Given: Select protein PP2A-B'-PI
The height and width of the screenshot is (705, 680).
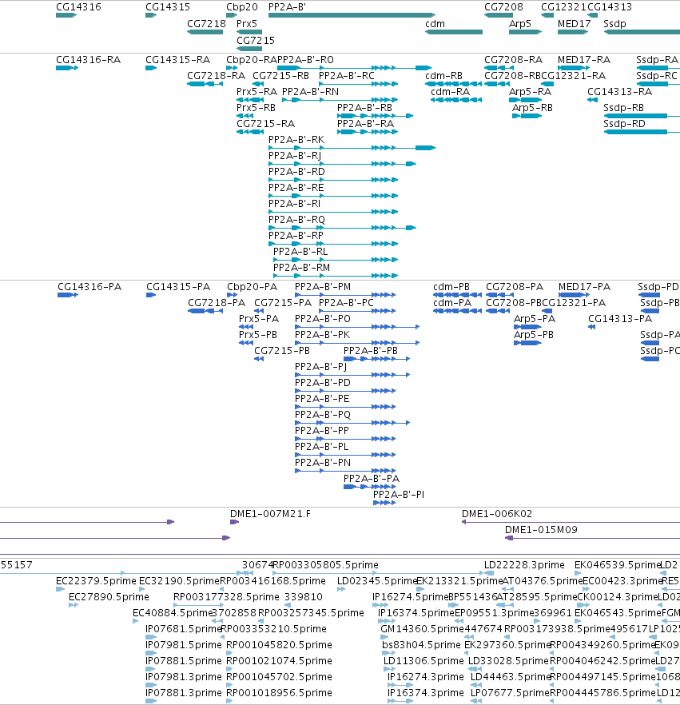Looking at the screenshot, I should click(x=384, y=503).
